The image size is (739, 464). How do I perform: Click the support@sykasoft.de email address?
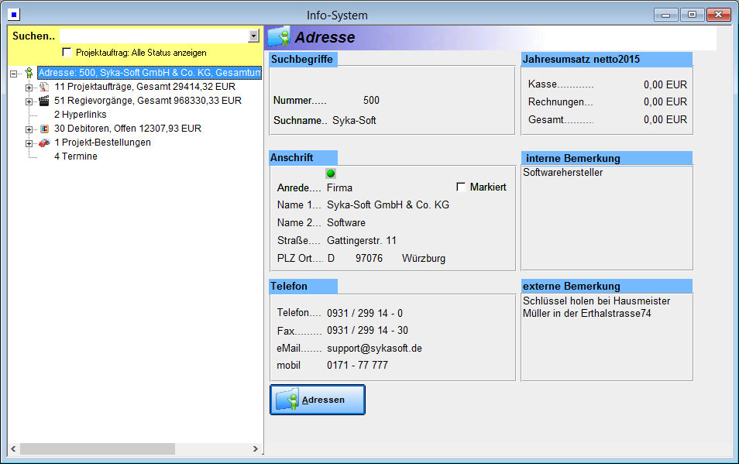click(x=374, y=349)
